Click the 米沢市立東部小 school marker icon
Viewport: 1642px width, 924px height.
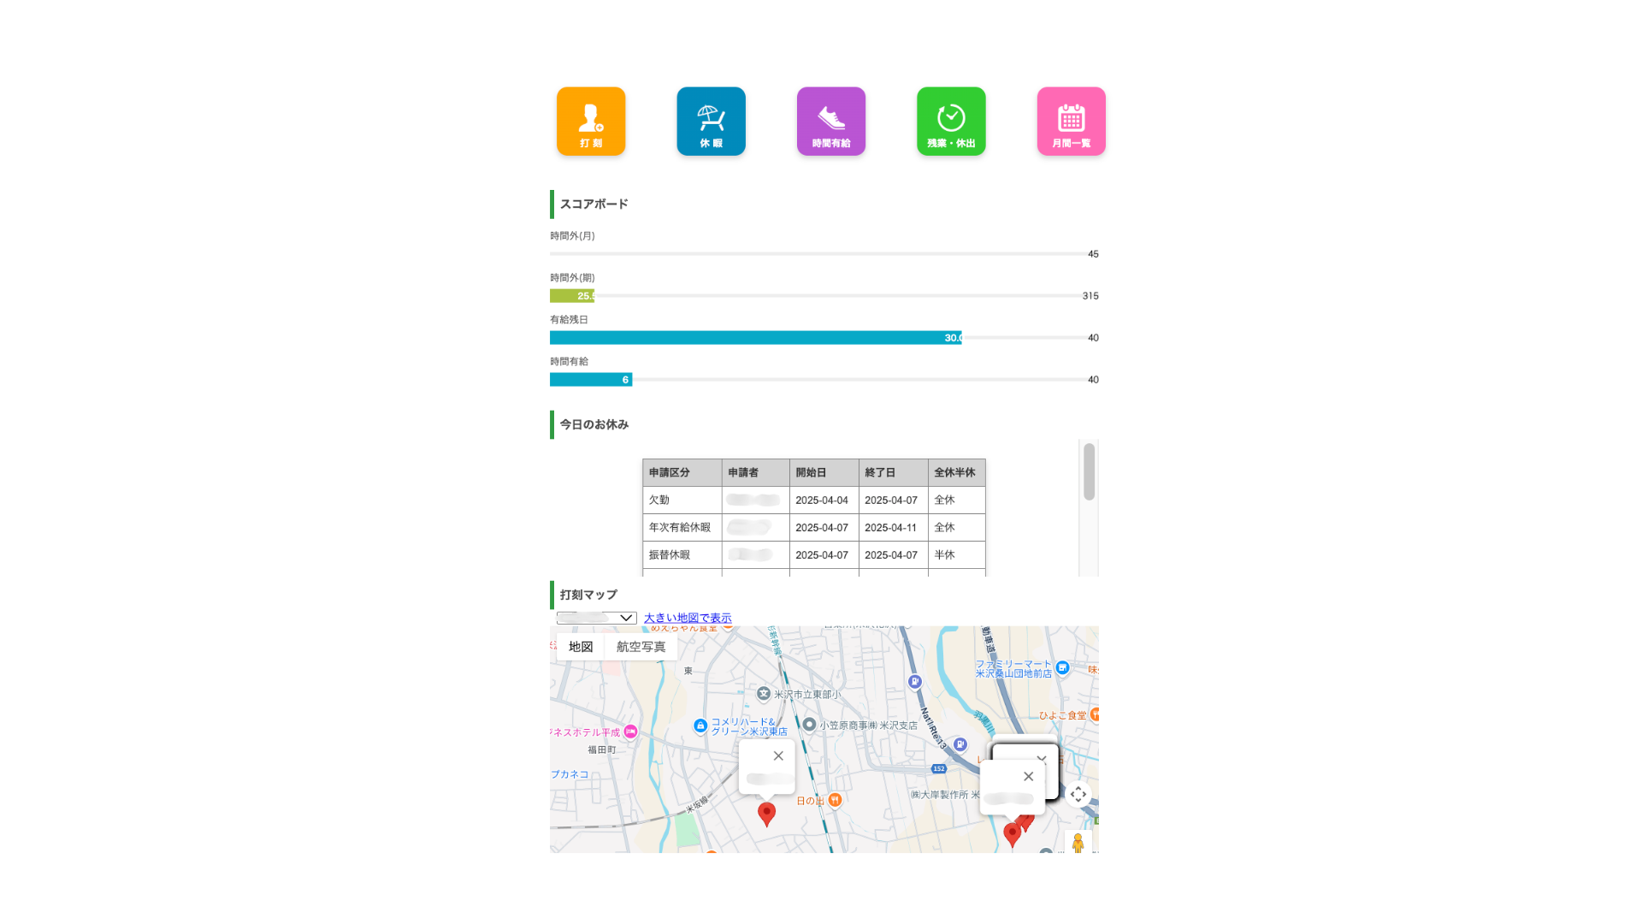(764, 694)
